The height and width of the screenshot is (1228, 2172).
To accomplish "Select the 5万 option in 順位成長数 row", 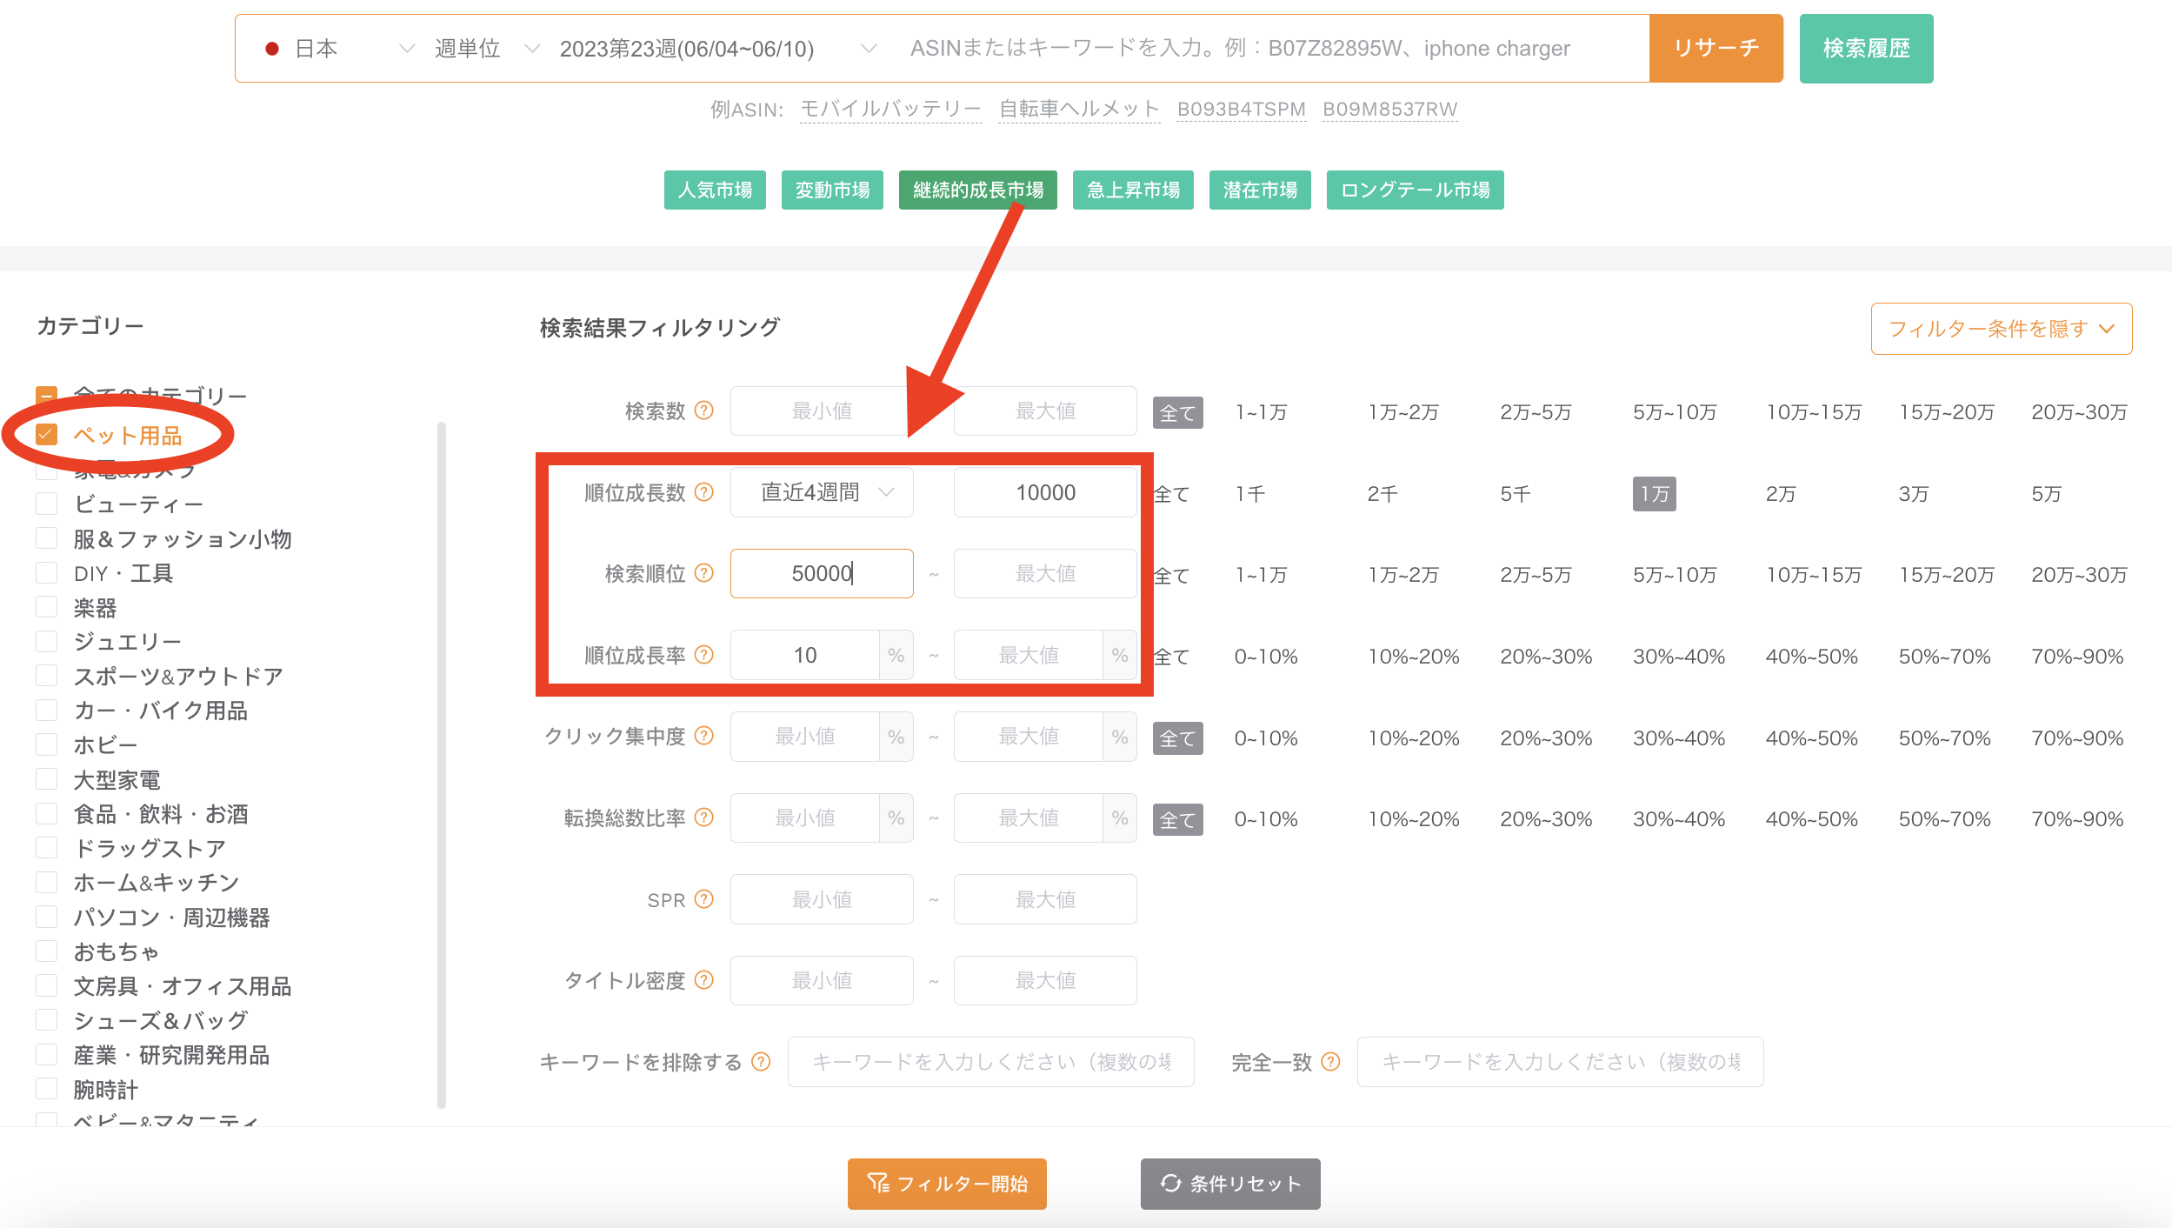I will pyautogui.click(x=2046, y=494).
